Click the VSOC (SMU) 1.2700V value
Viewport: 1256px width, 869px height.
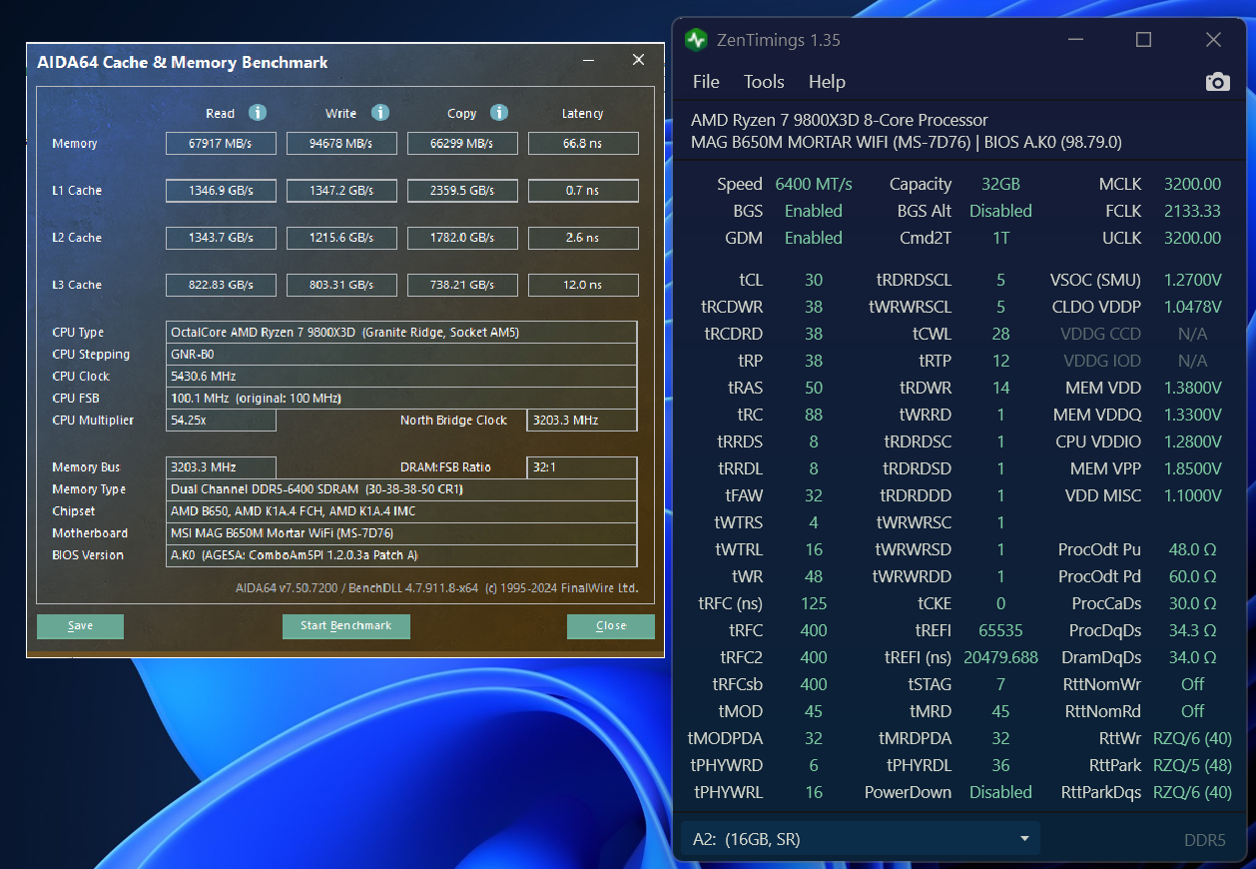click(x=1192, y=280)
